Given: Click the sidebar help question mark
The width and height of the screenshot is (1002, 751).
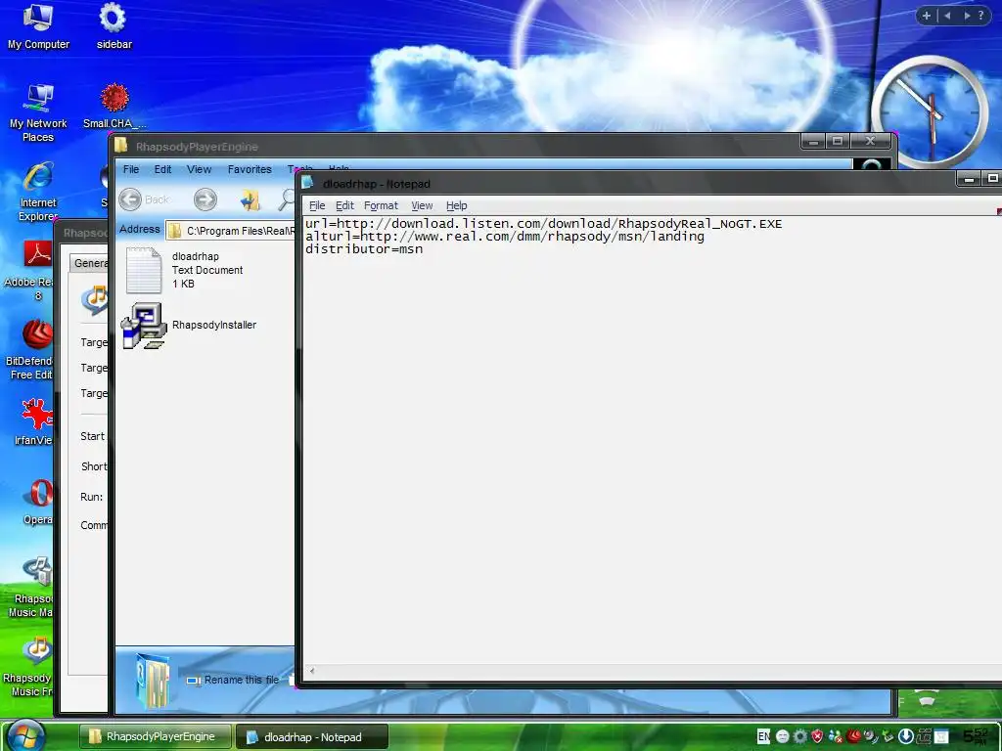Looking at the screenshot, I should pos(980,16).
